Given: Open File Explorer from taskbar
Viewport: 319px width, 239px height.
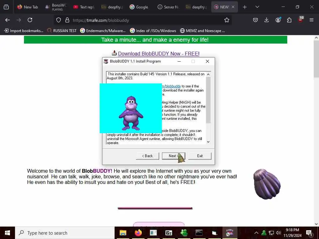Looking at the screenshot, I should 123,233.
